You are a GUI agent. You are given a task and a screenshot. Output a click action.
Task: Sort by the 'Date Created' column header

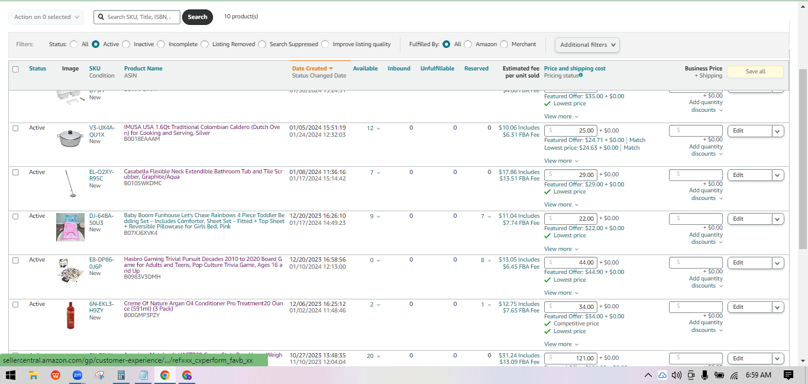tap(312, 69)
